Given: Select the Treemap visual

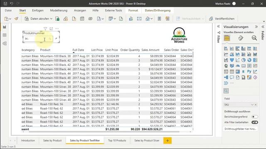Looking at the screenshot, I should click(255, 60).
